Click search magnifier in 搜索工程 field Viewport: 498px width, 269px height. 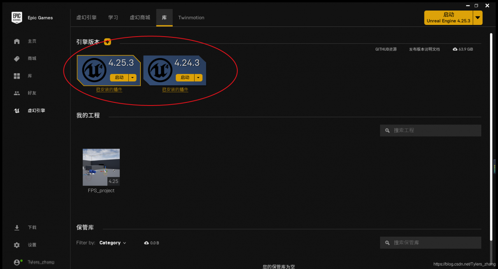(x=388, y=130)
